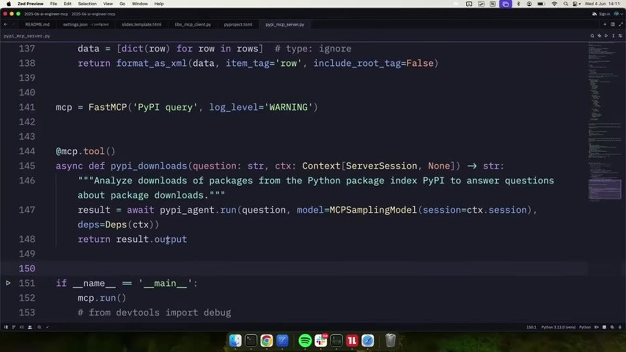Open the new-tab plus icon in tab bar
The height and width of the screenshot is (352, 626).
click(605, 25)
